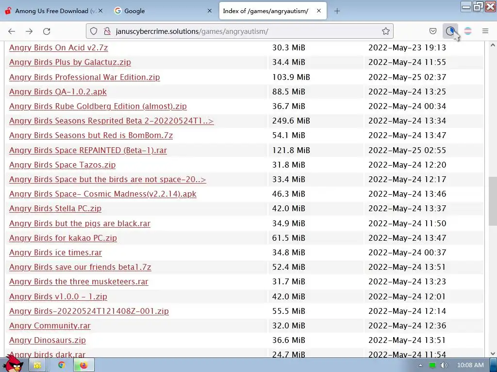Open Angry Birds Professional War Edition.zip

click(84, 77)
